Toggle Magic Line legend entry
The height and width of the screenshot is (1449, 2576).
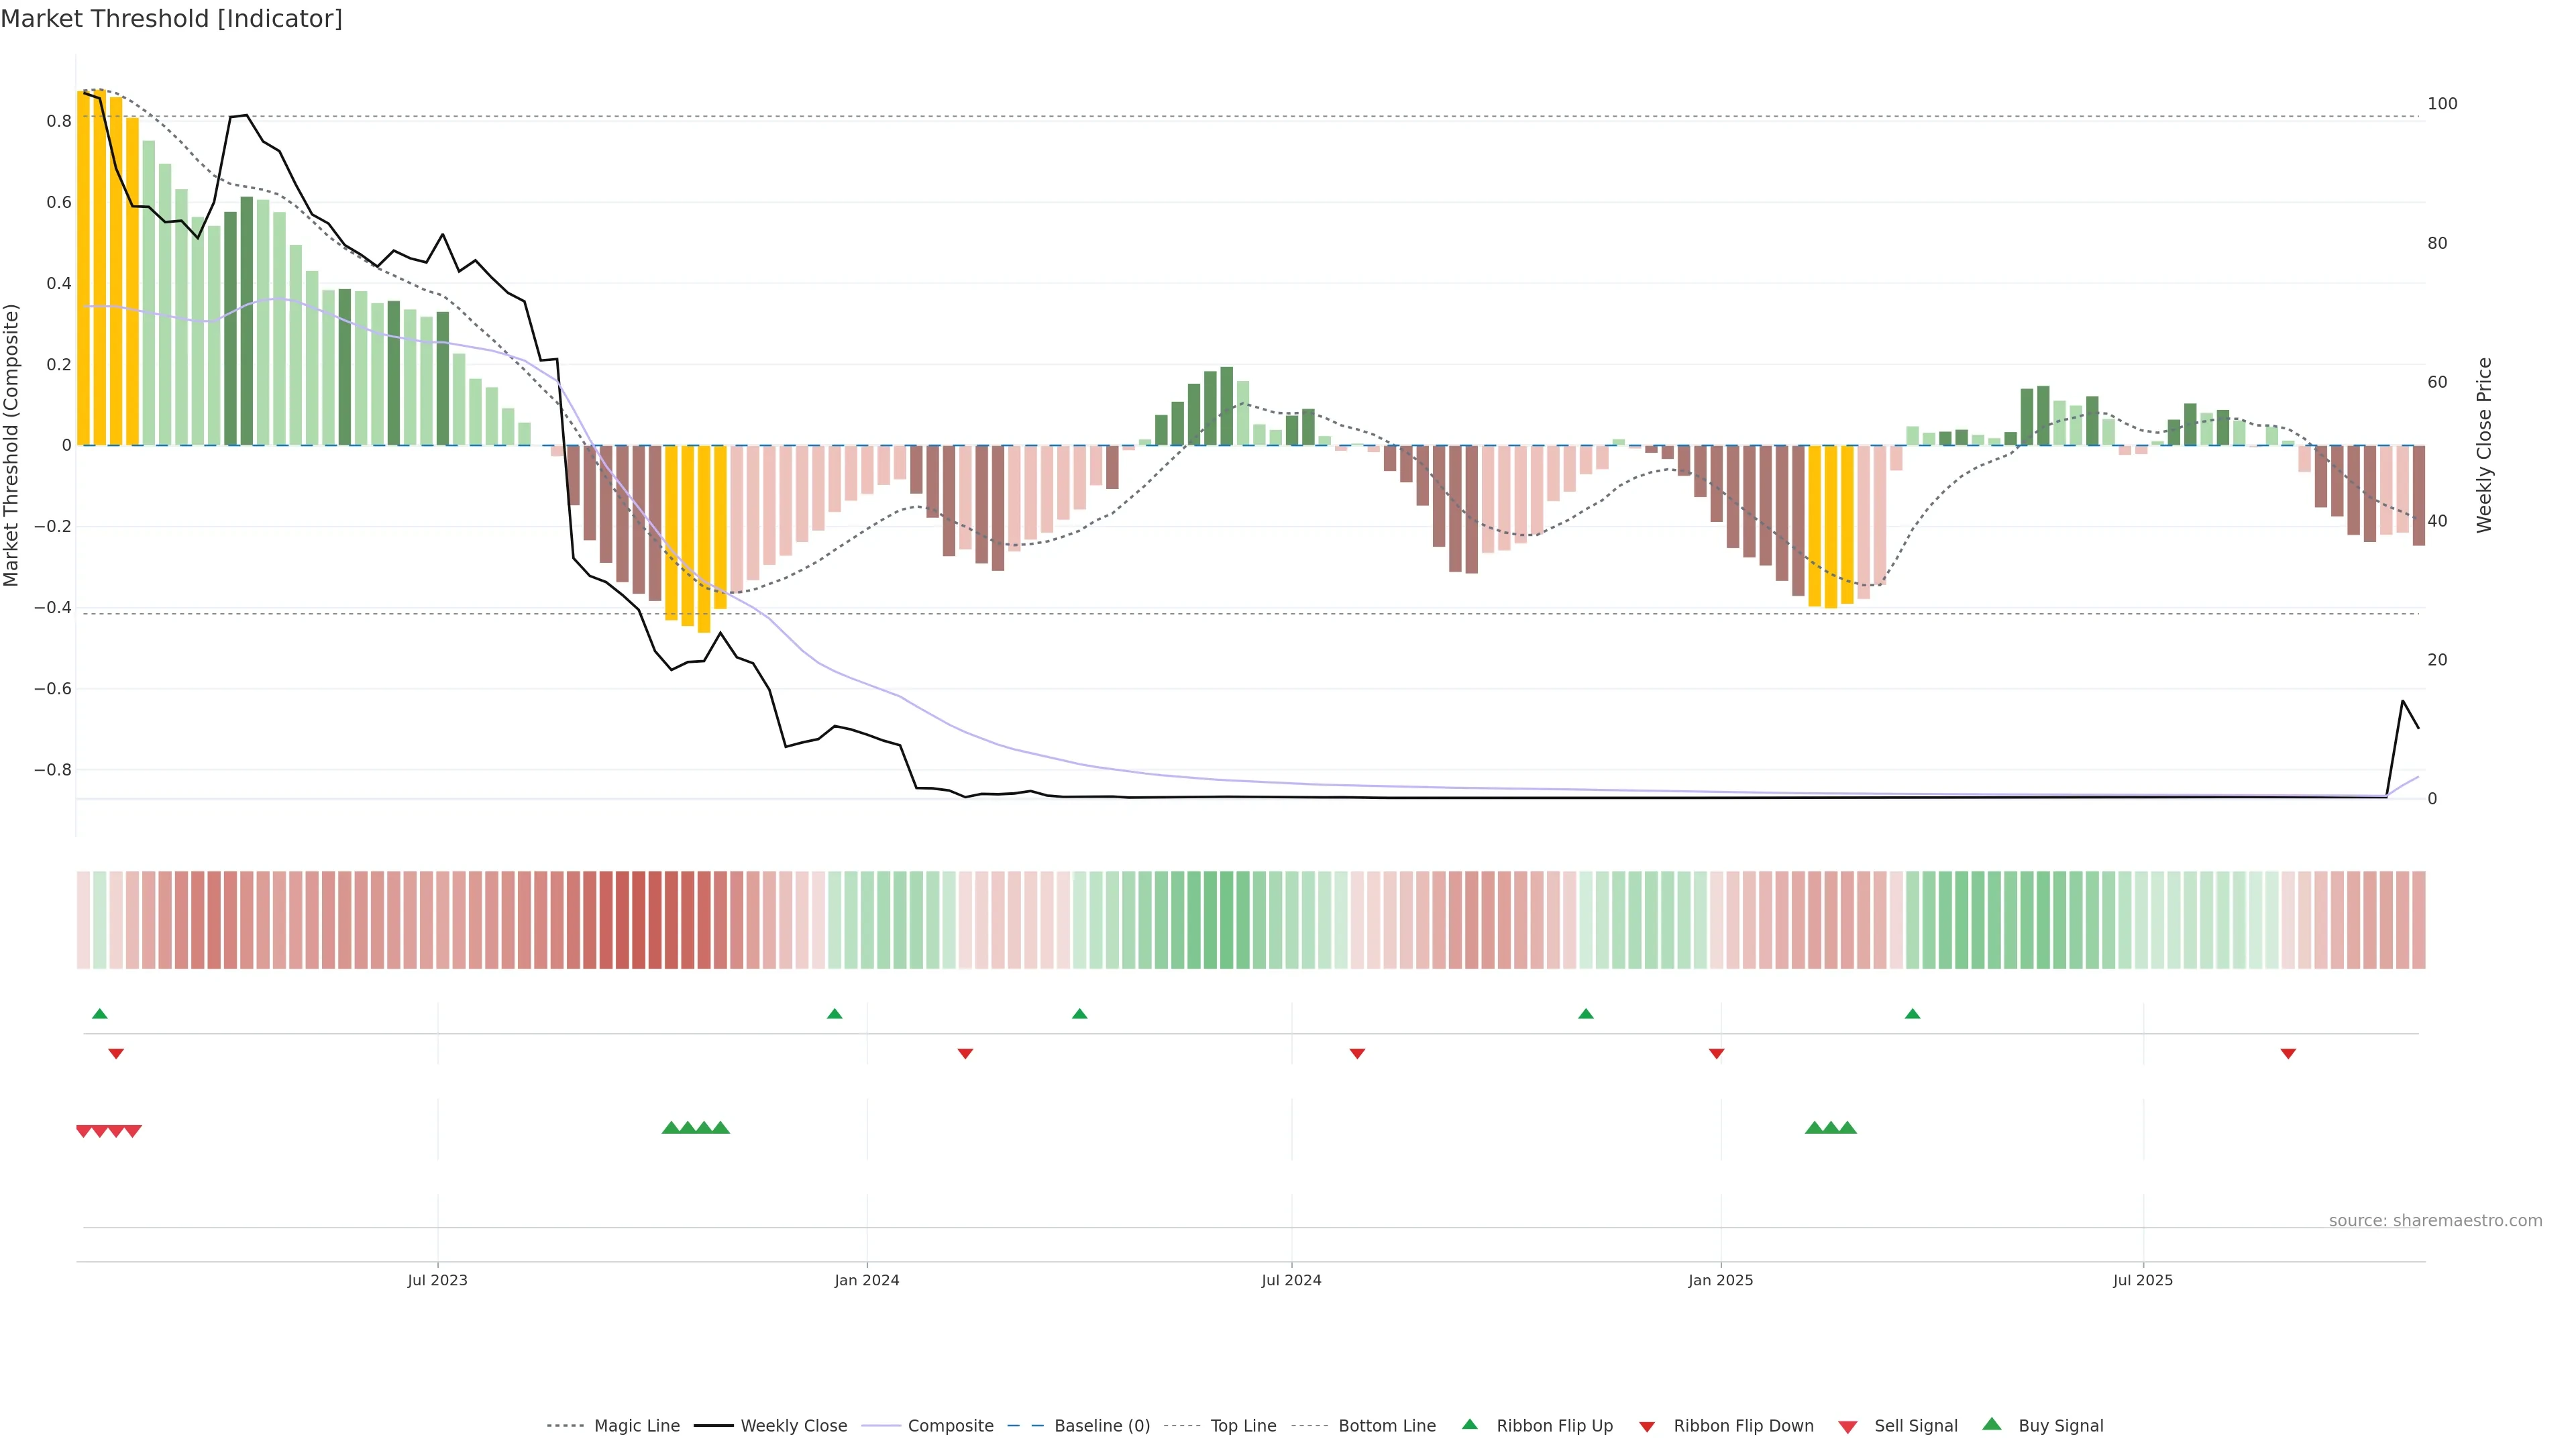click(x=636, y=1426)
